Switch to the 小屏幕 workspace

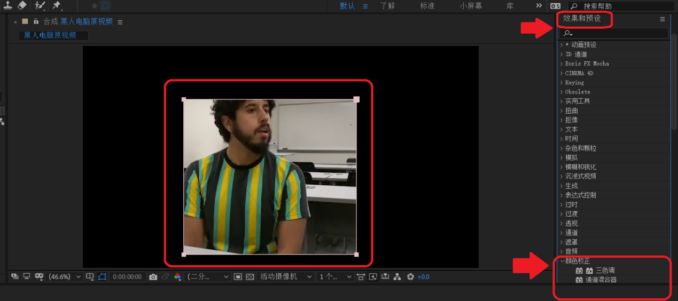(x=471, y=6)
